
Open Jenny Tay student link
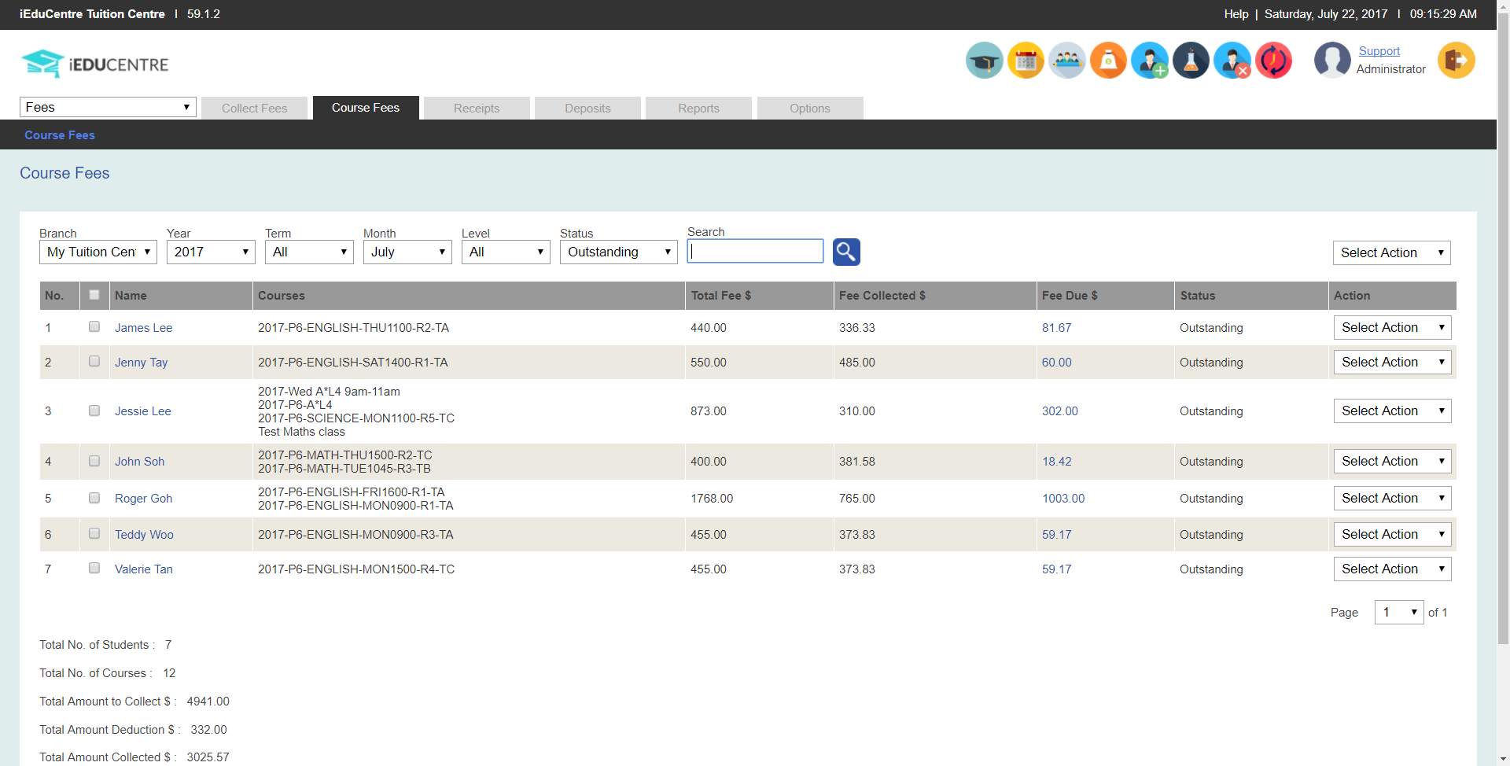pos(141,363)
